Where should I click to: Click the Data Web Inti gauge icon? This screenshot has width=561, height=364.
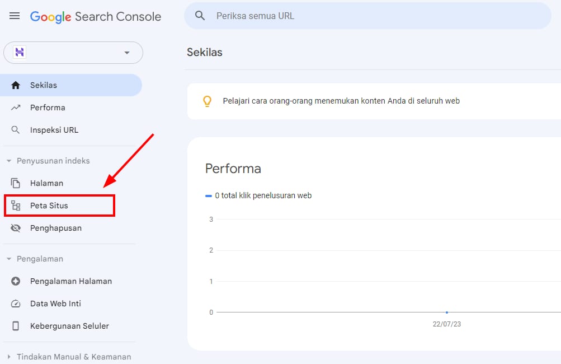click(x=16, y=304)
